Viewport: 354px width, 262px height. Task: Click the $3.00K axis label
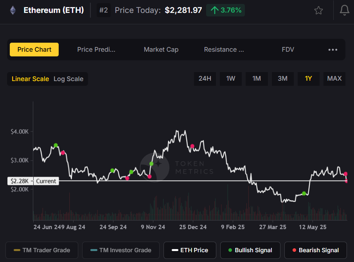pos(20,161)
